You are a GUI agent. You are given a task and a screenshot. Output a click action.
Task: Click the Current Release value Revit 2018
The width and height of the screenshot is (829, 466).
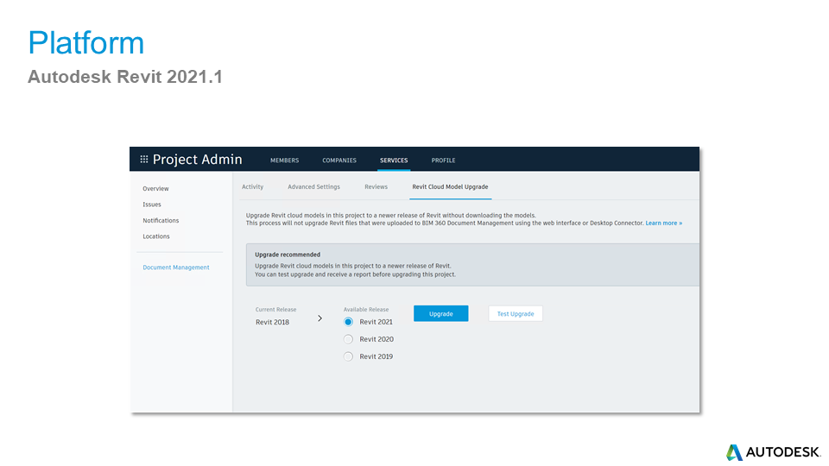coord(272,322)
